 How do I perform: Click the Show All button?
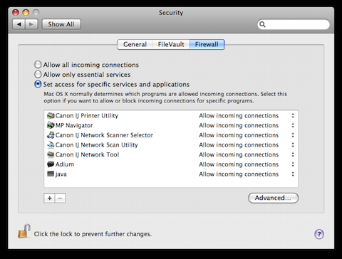[61, 24]
